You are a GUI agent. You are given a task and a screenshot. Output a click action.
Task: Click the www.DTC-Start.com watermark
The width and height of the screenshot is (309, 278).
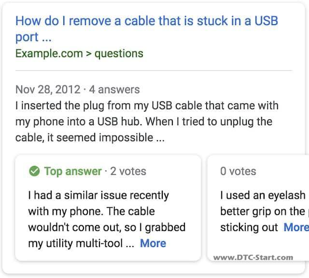click(253, 258)
